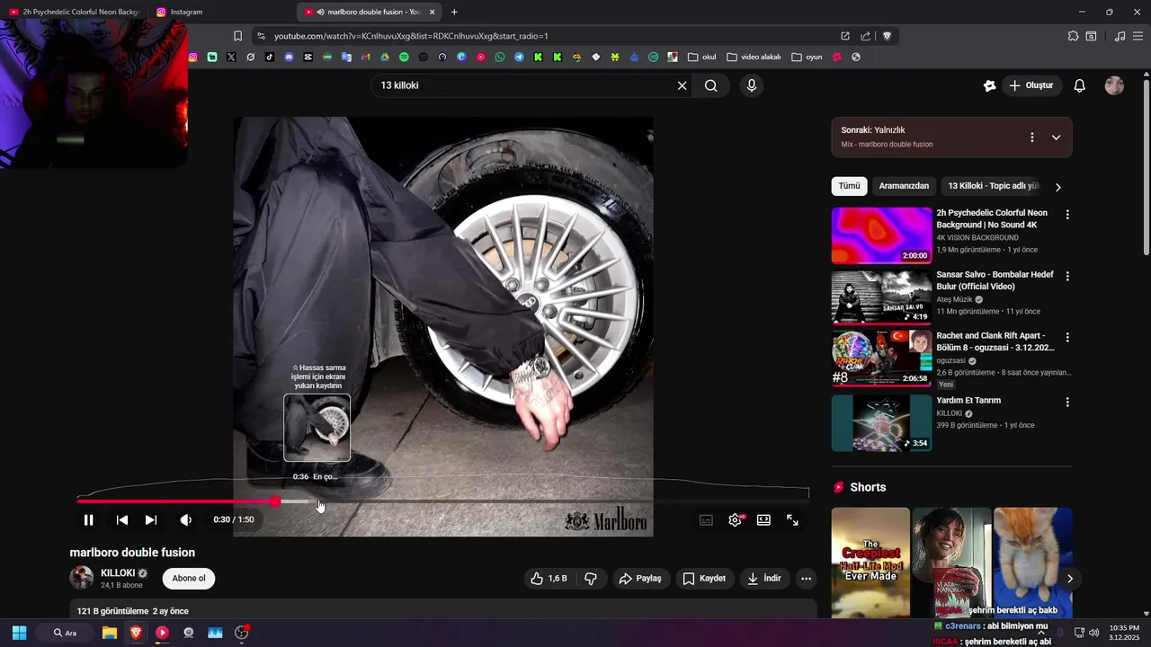Click the Paylaş share button
This screenshot has width=1151, height=647.
point(640,579)
